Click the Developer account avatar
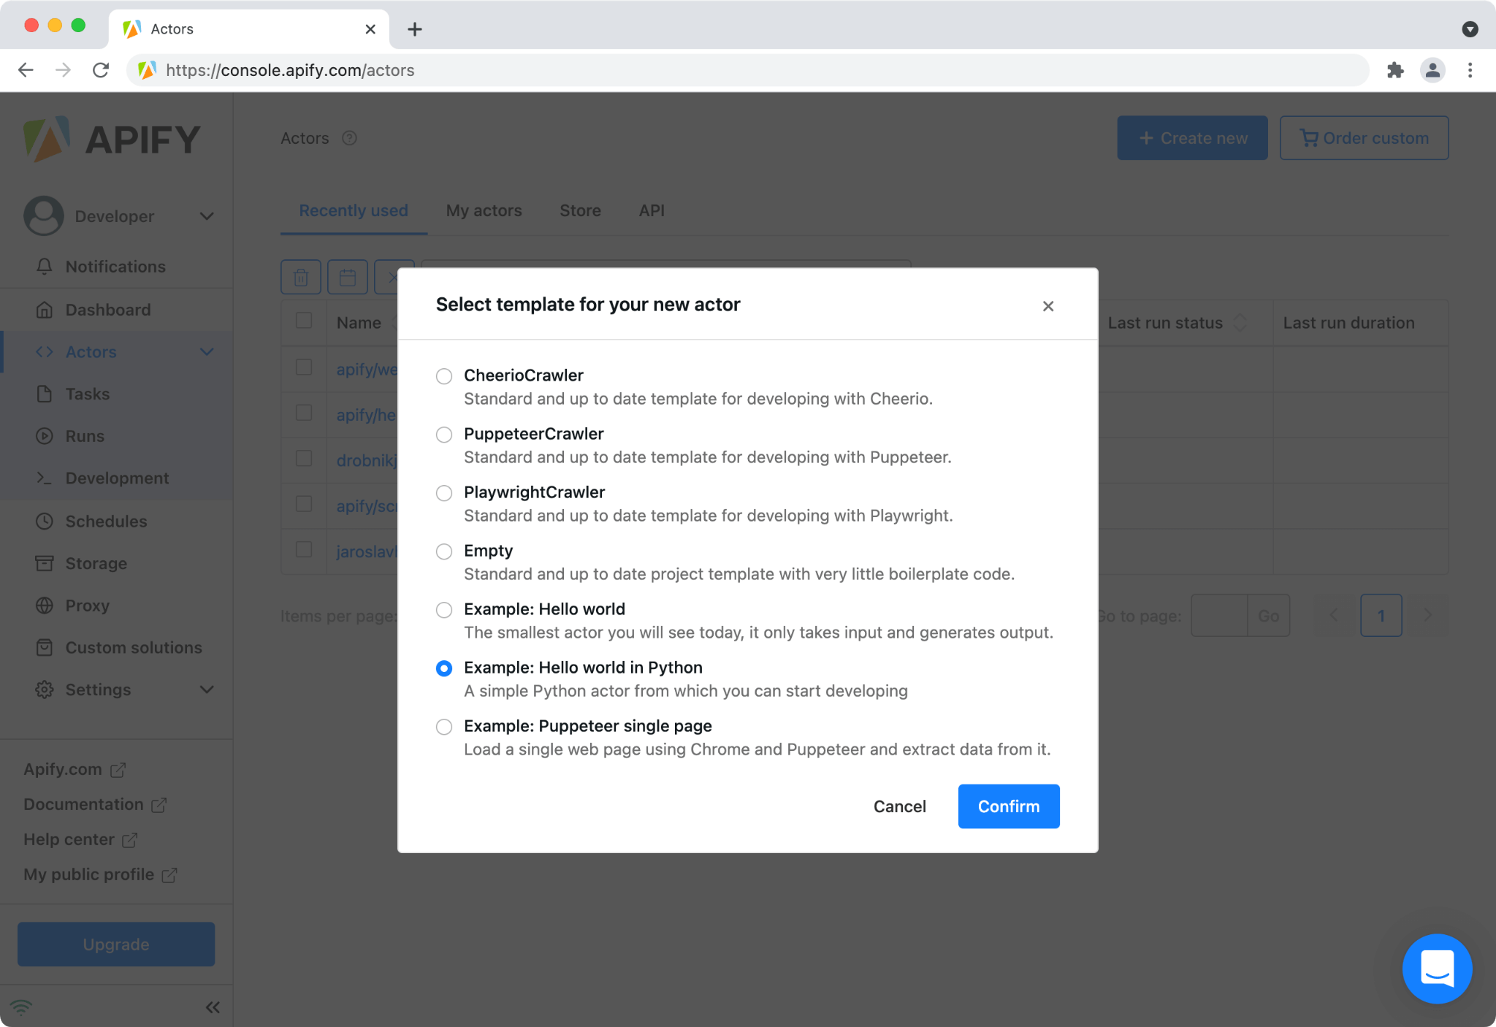The height and width of the screenshot is (1027, 1496). pos(44,215)
